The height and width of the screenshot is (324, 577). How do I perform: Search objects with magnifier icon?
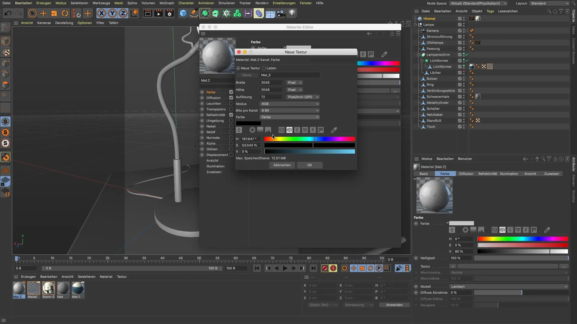tap(549, 11)
